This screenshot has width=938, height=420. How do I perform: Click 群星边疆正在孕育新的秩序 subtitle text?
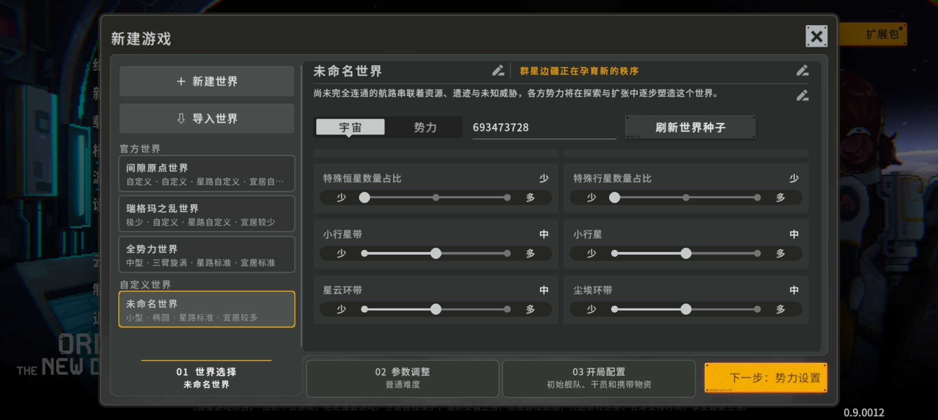click(579, 71)
